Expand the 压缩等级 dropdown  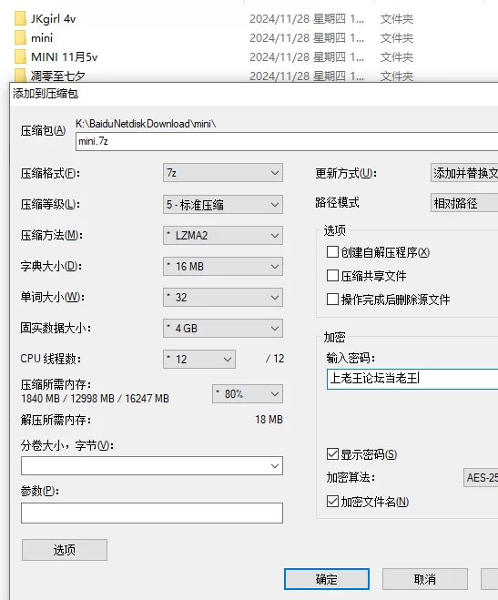tap(223, 204)
